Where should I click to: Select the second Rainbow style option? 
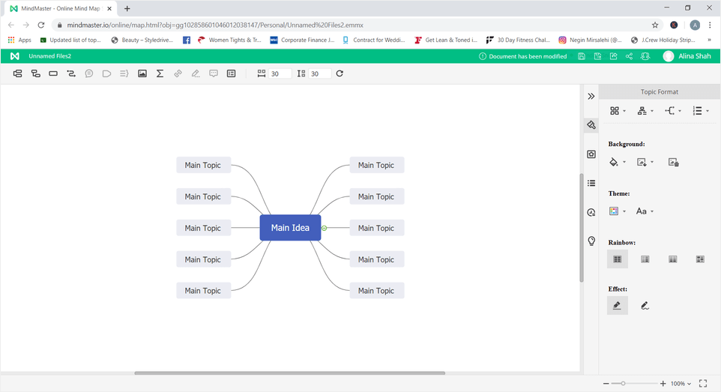tap(645, 259)
